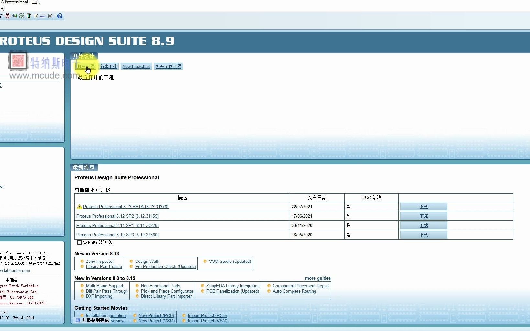Screen dimensions: 530x331
Task: Play Import Project (VSM) movie
Action: coord(208,321)
